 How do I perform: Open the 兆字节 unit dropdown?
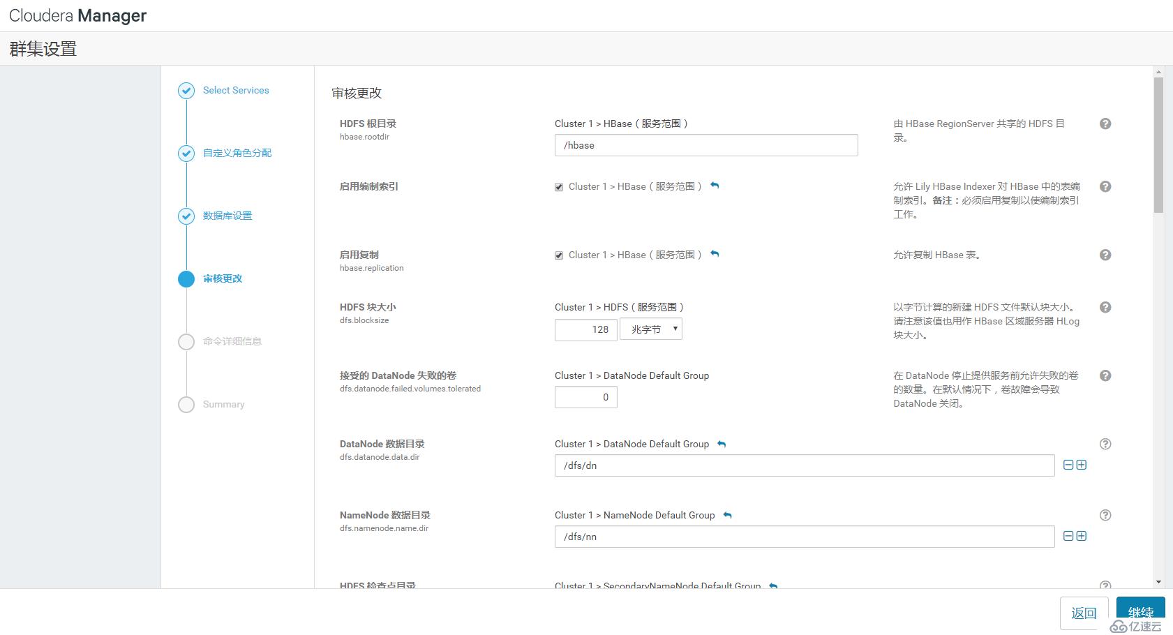(651, 329)
